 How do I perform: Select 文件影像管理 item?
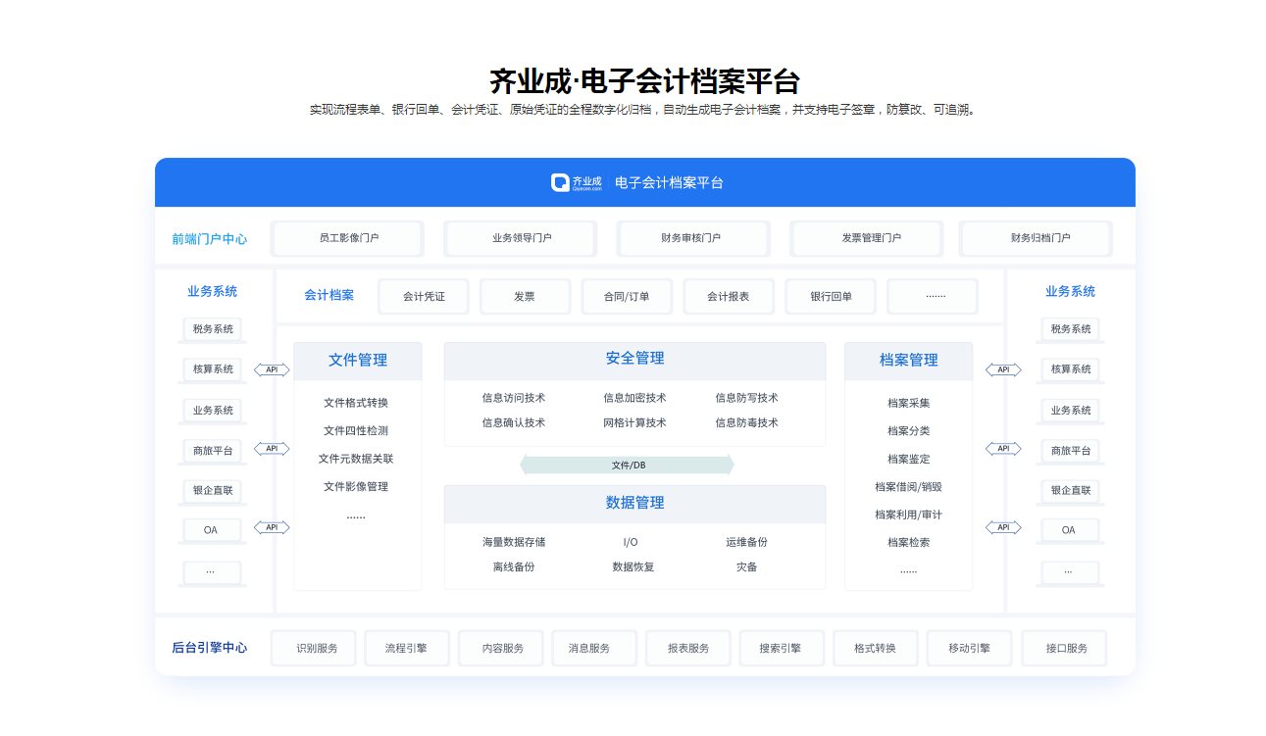coord(356,487)
